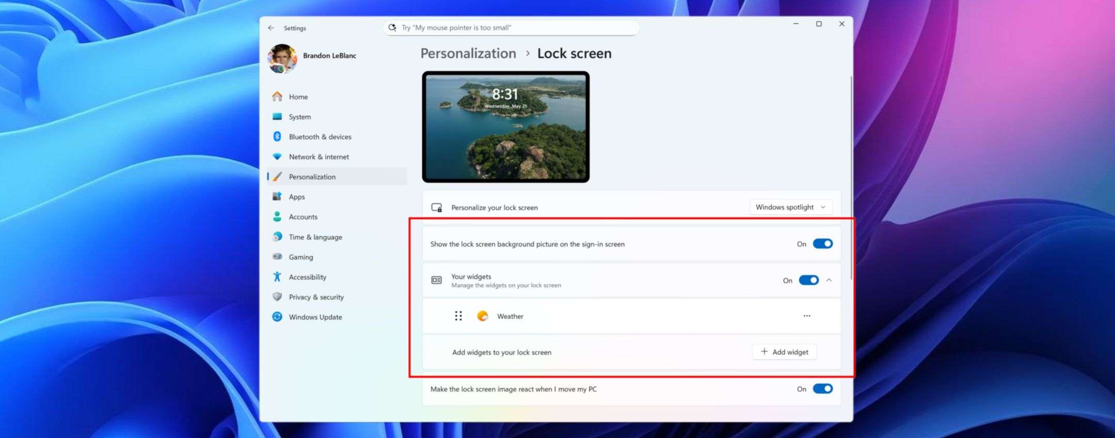Click the settings page vertical scrollbar
Screen dimensions: 1115x438
851,178
